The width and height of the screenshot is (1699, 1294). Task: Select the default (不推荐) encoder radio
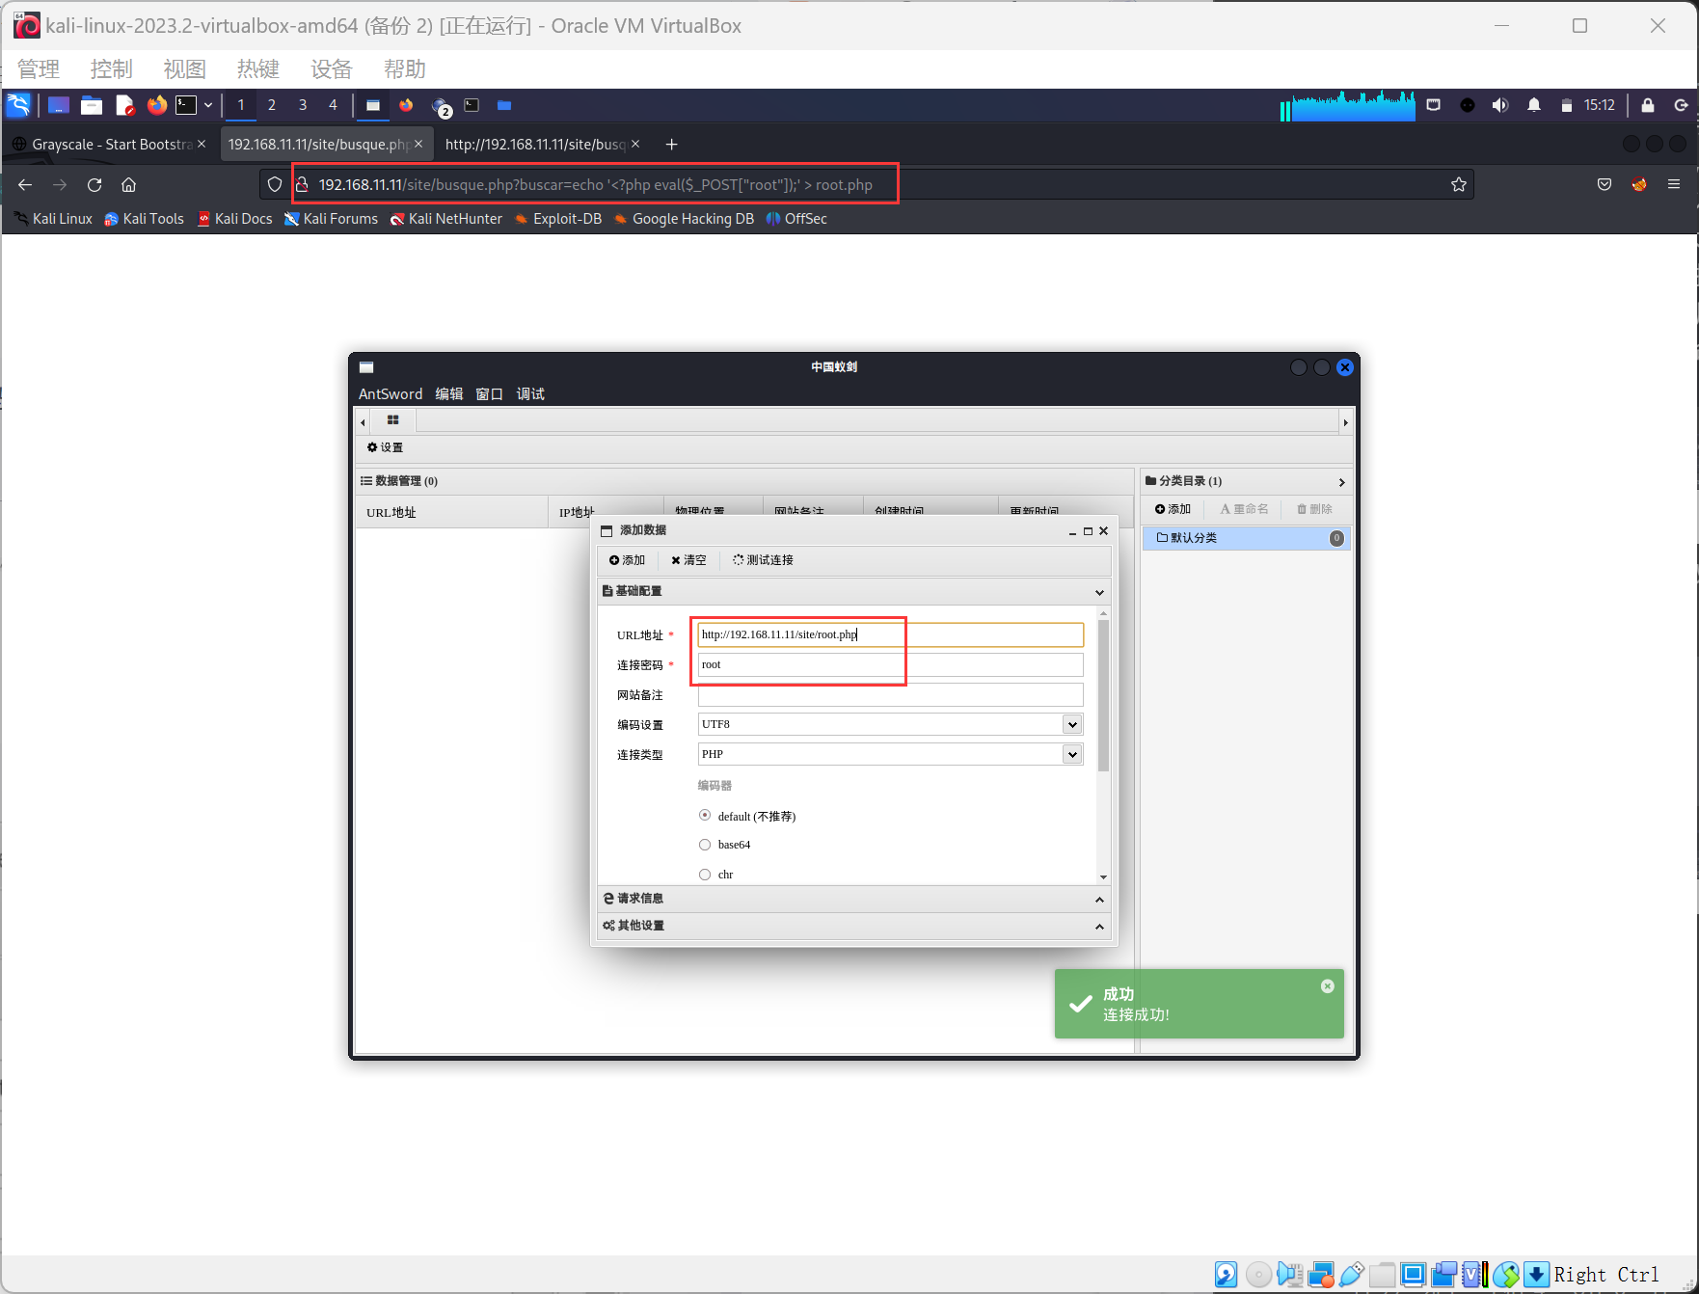[x=705, y=816]
